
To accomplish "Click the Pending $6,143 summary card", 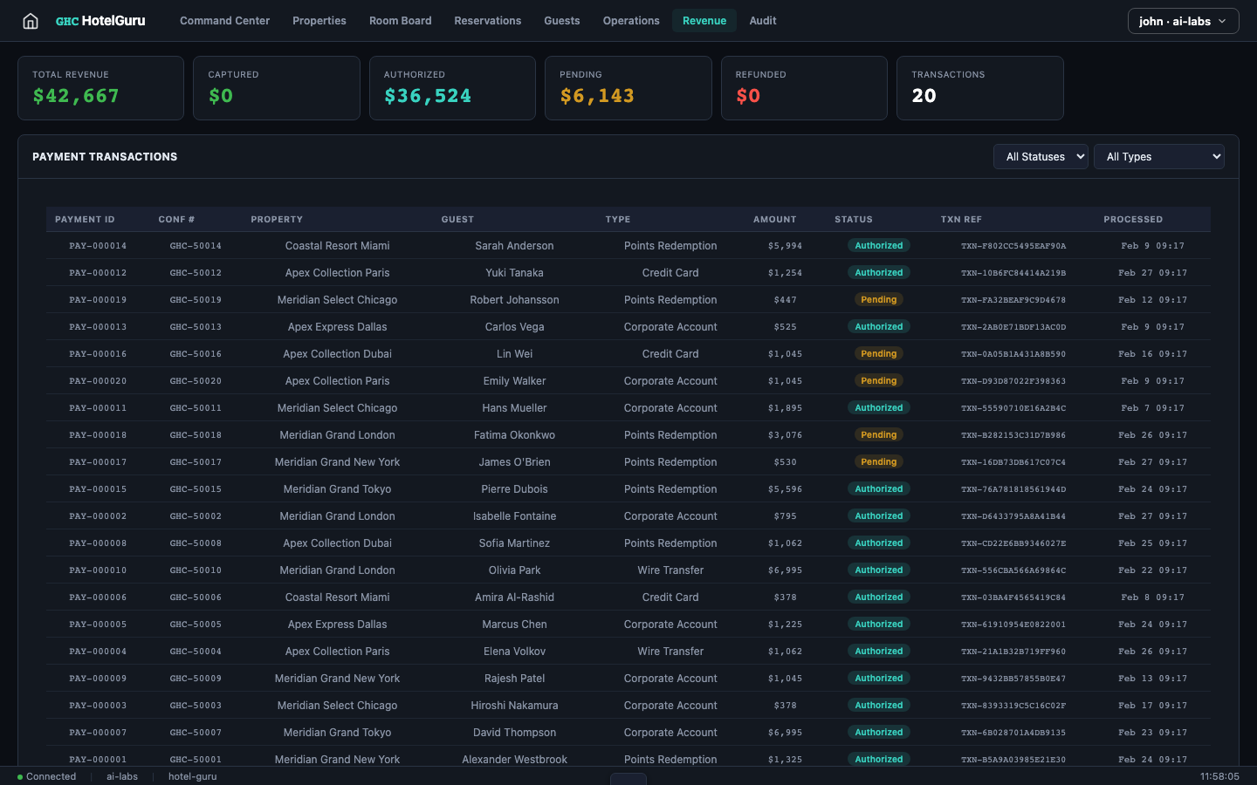I will pos(628,87).
